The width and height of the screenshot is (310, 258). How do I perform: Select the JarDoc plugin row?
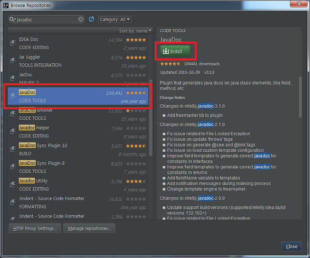tap(78, 78)
